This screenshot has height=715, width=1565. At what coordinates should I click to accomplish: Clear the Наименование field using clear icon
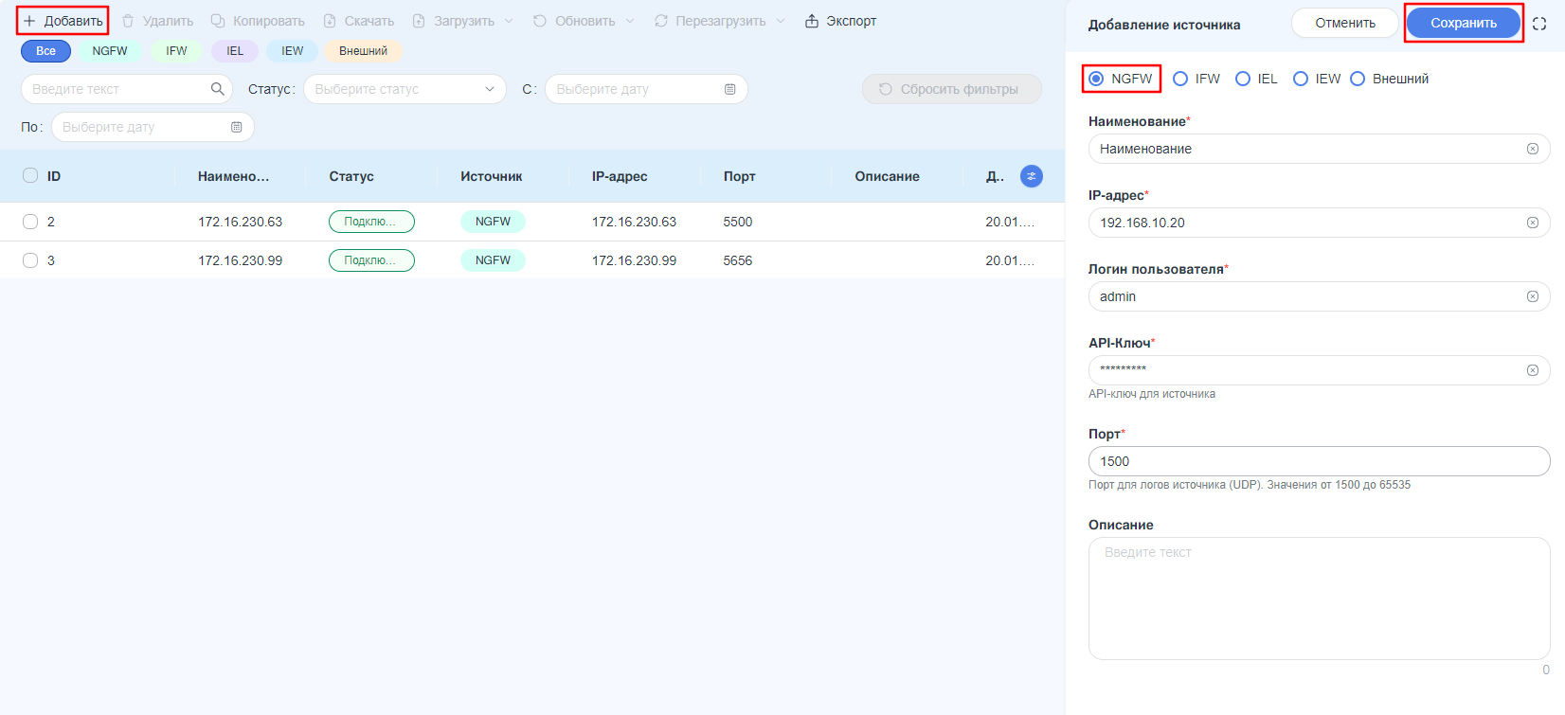[x=1532, y=149]
